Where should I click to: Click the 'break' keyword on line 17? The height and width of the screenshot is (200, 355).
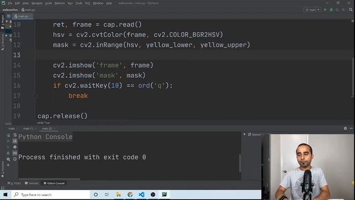click(78, 96)
